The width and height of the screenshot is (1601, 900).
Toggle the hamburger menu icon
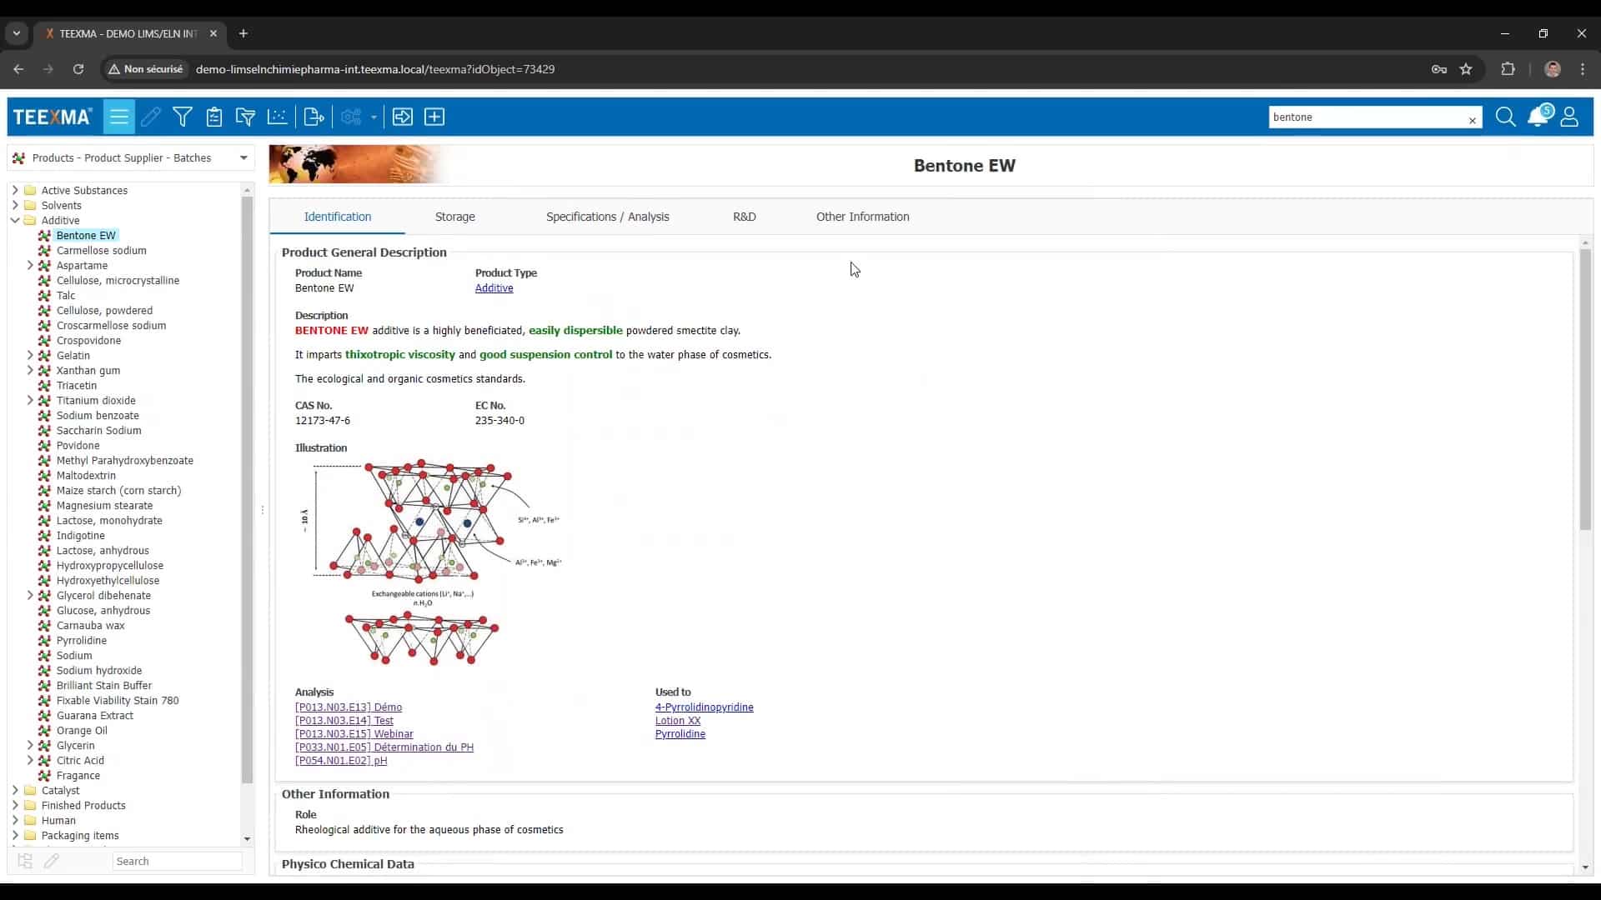(119, 117)
